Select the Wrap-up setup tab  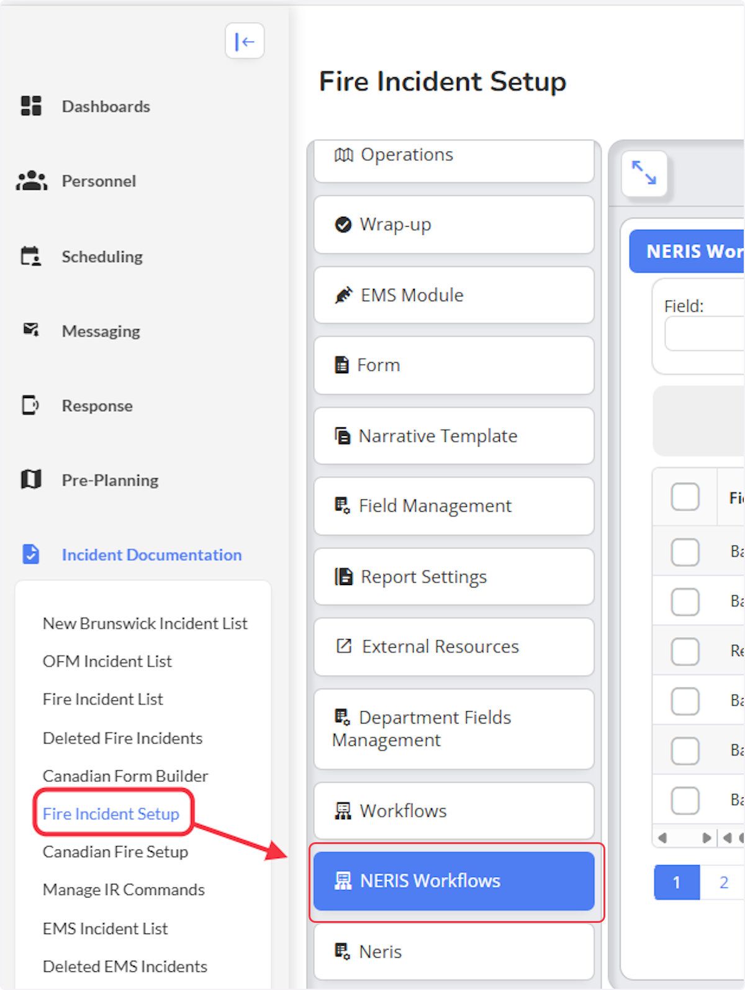pos(454,225)
